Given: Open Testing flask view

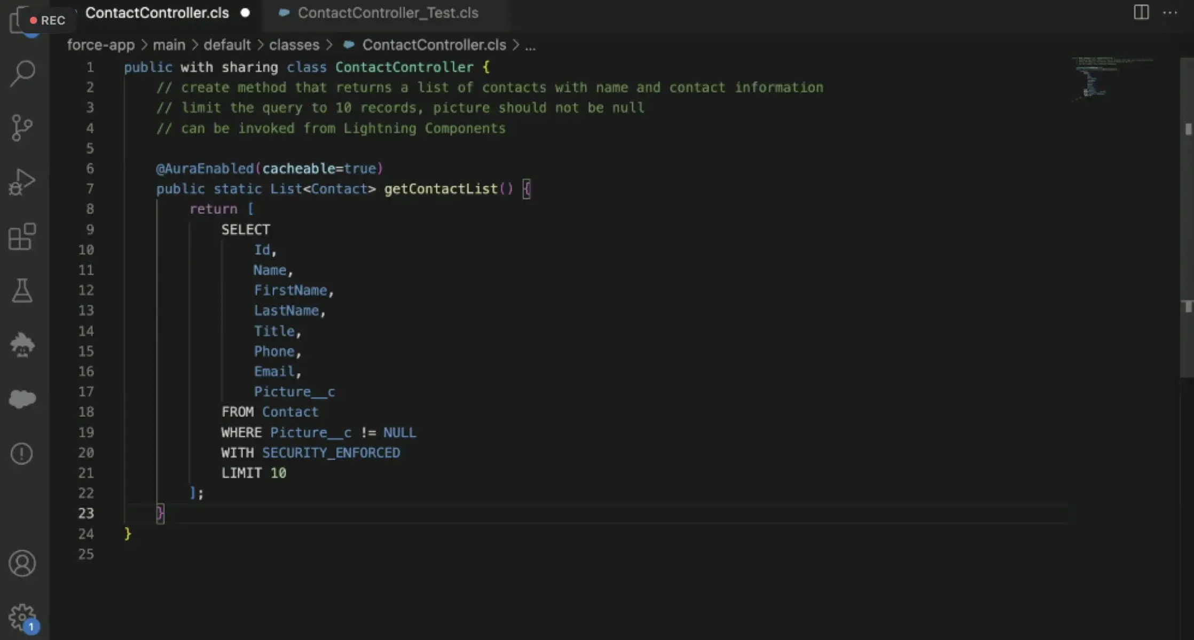Looking at the screenshot, I should (22, 291).
